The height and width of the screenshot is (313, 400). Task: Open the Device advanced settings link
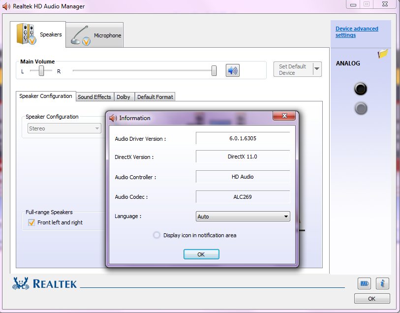click(357, 32)
